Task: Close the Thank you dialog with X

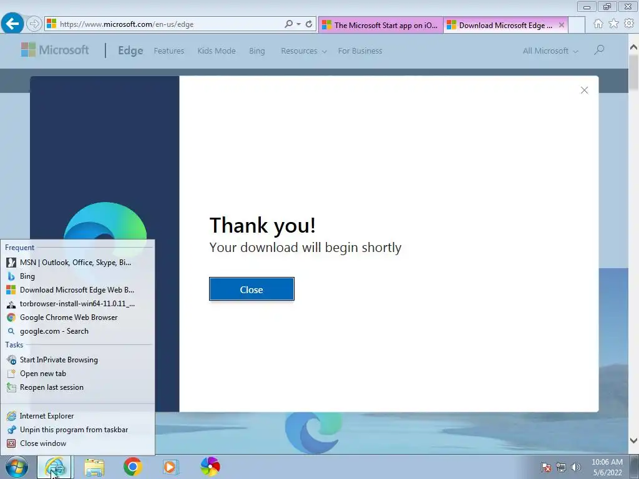Action: coord(584,90)
